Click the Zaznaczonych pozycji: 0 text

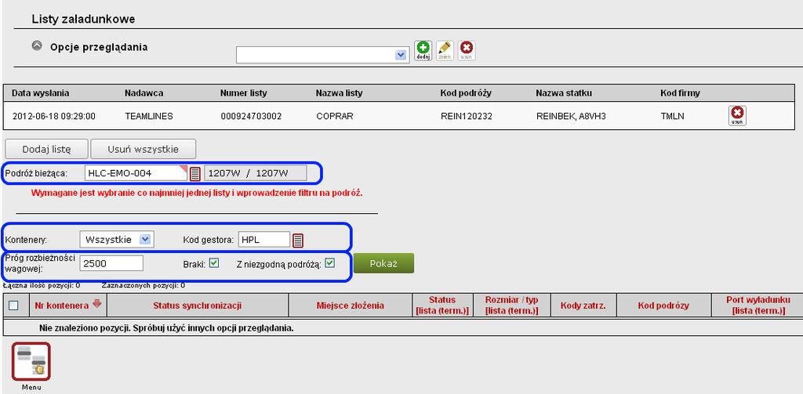(x=144, y=286)
